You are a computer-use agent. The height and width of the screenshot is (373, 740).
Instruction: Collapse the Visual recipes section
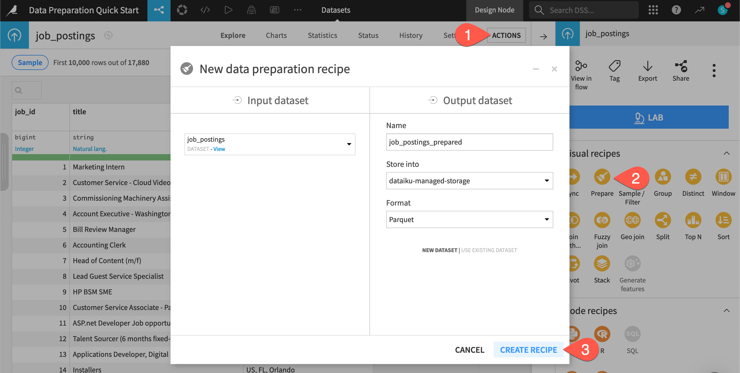pyautogui.click(x=727, y=154)
